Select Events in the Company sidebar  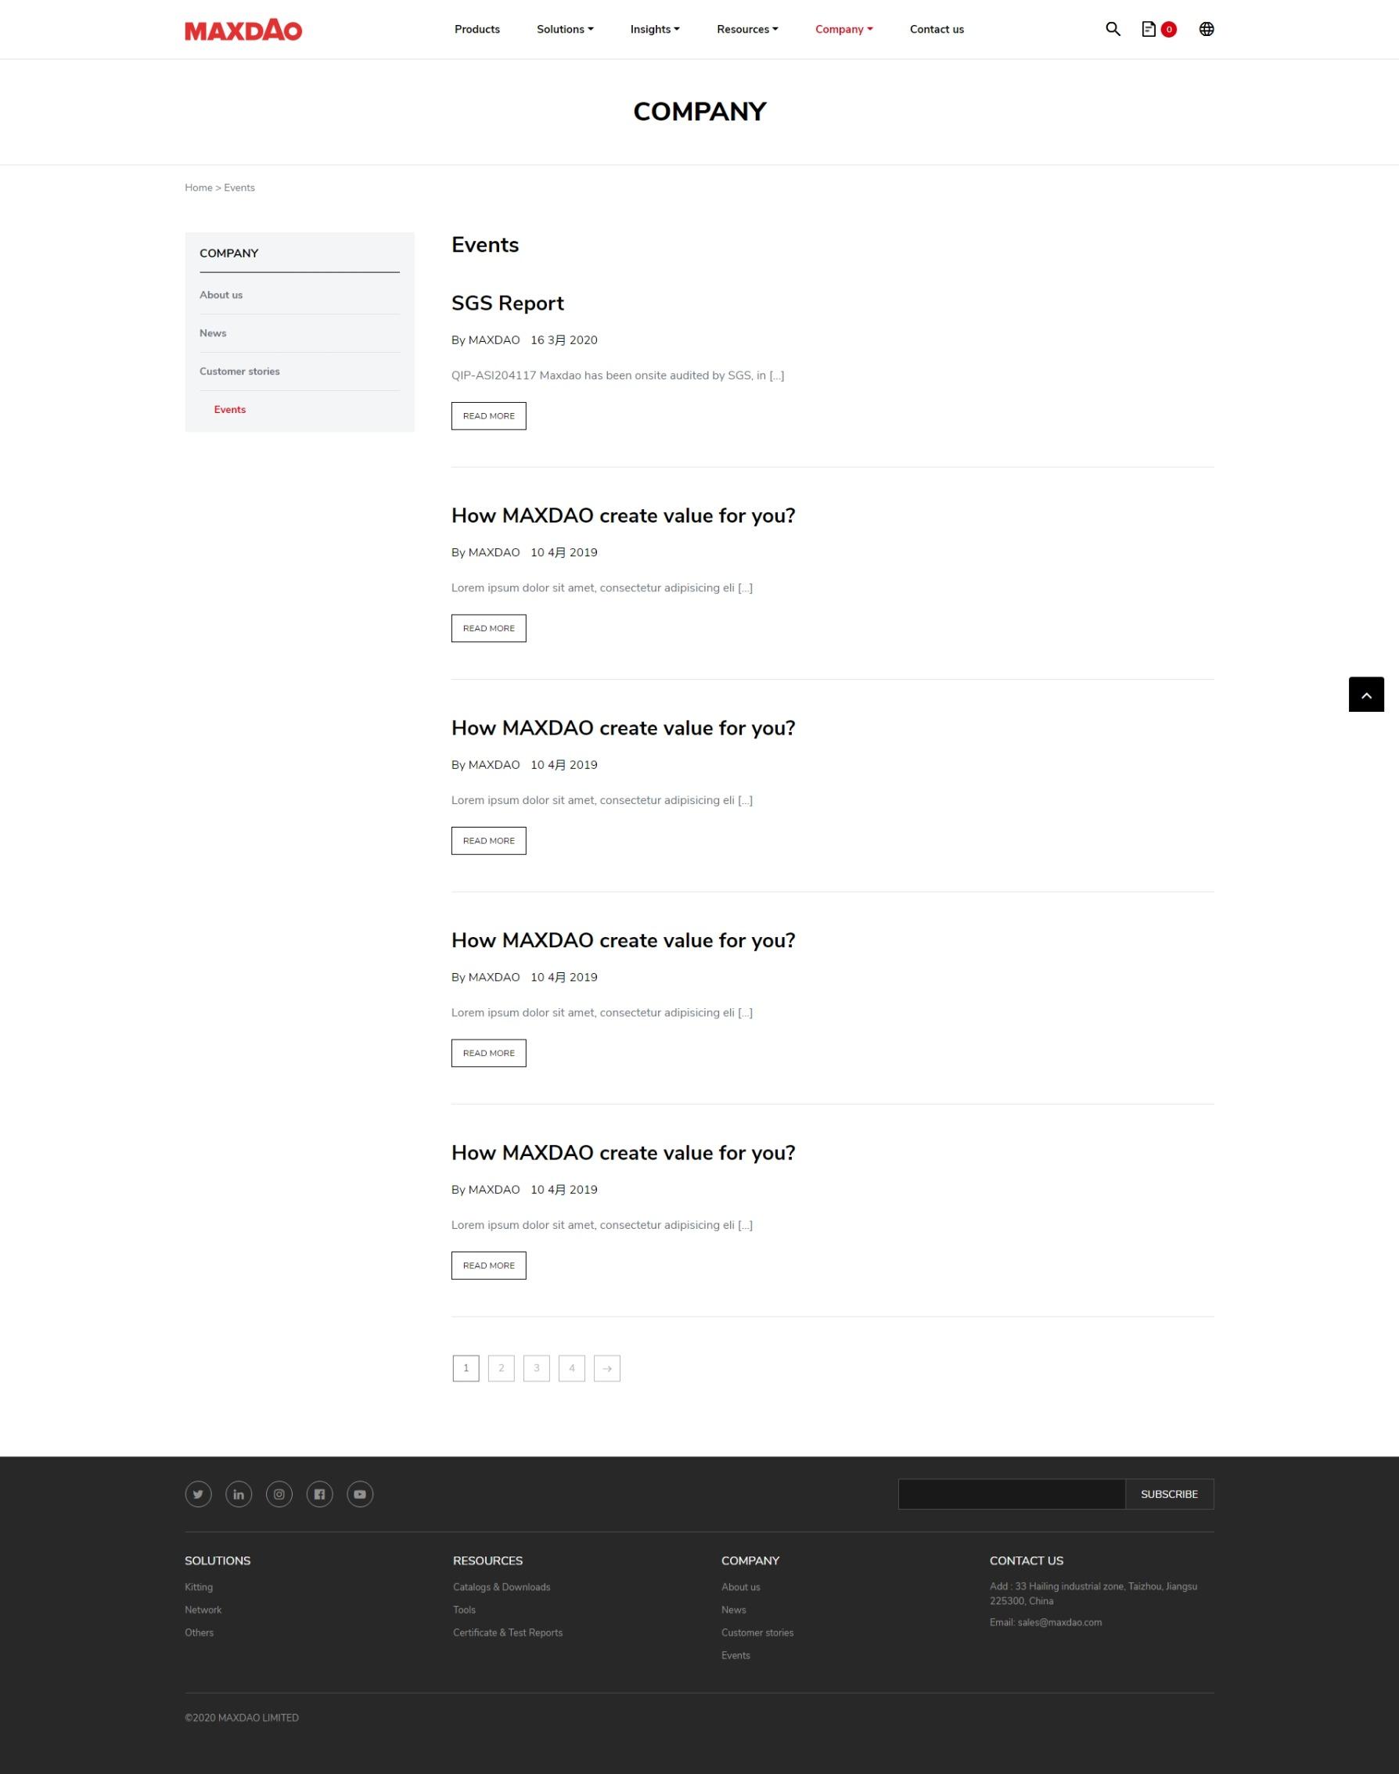point(230,409)
